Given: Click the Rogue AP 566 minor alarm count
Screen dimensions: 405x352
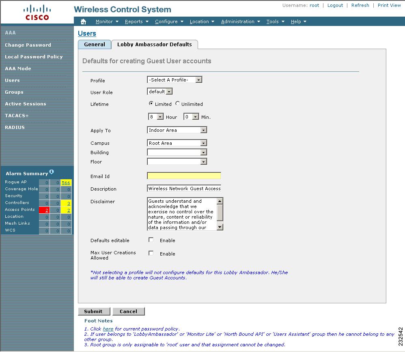Looking at the screenshot, I should click(x=66, y=183).
